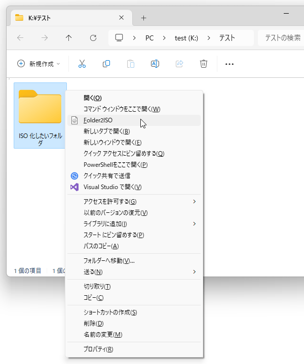The image size is (304, 364).
Task: Expand ライブラリに追加(I) submenu arrow
Action: point(194,224)
